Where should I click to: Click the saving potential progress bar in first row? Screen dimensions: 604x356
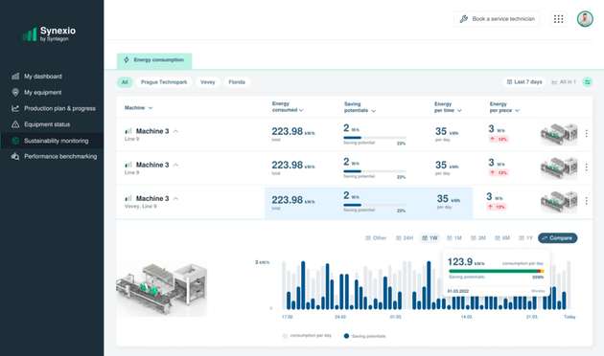pos(375,138)
